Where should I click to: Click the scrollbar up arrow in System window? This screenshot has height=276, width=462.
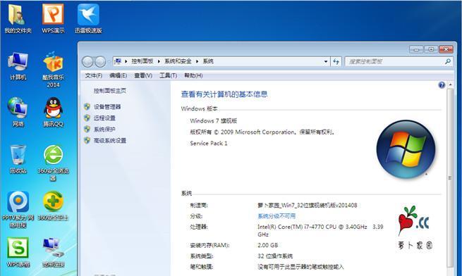pyautogui.click(x=450, y=84)
